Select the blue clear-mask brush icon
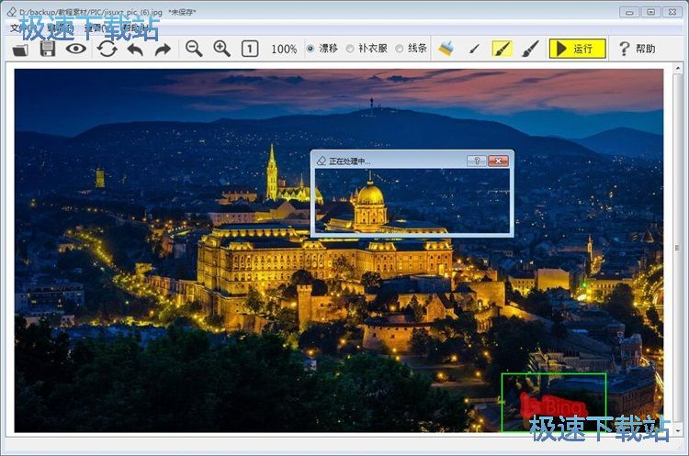 click(x=446, y=49)
